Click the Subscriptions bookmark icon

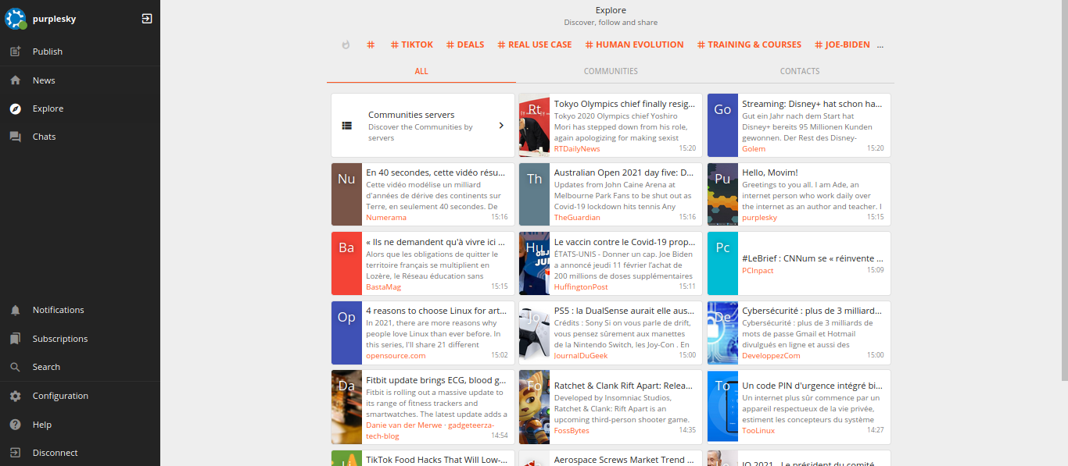(16, 339)
